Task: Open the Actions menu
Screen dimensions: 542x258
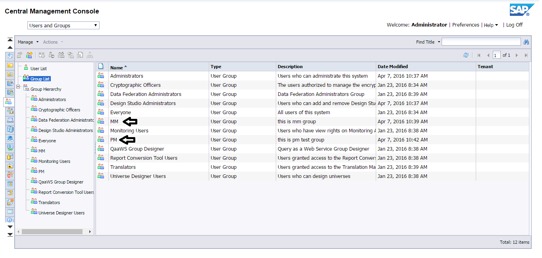Action: pos(53,42)
